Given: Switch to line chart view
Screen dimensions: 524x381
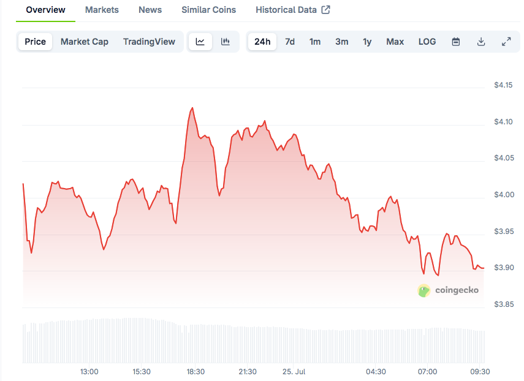Looking at the screenshot, I should click(200, 42).
